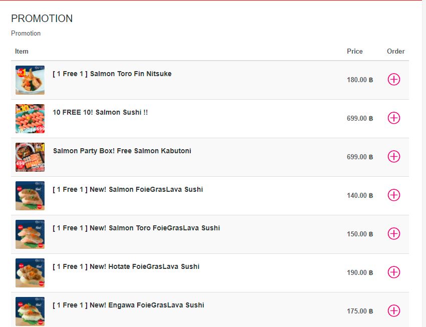Open Hotate FoieGrasLava Sushi thumbnail
Screen dimensions: 426x327
point(30,273)
